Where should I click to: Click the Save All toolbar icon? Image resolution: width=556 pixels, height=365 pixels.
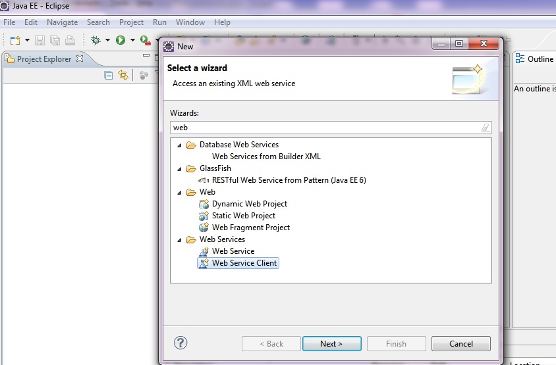[55, 40]
